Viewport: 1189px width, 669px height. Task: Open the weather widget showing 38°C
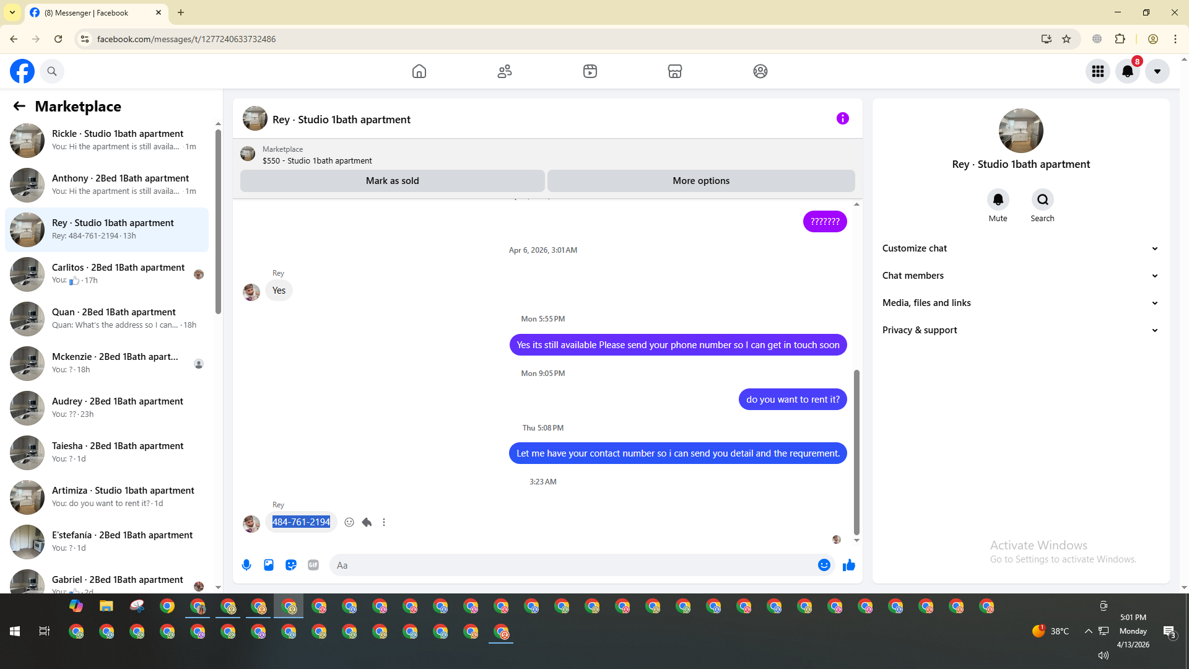point(1051,631)
